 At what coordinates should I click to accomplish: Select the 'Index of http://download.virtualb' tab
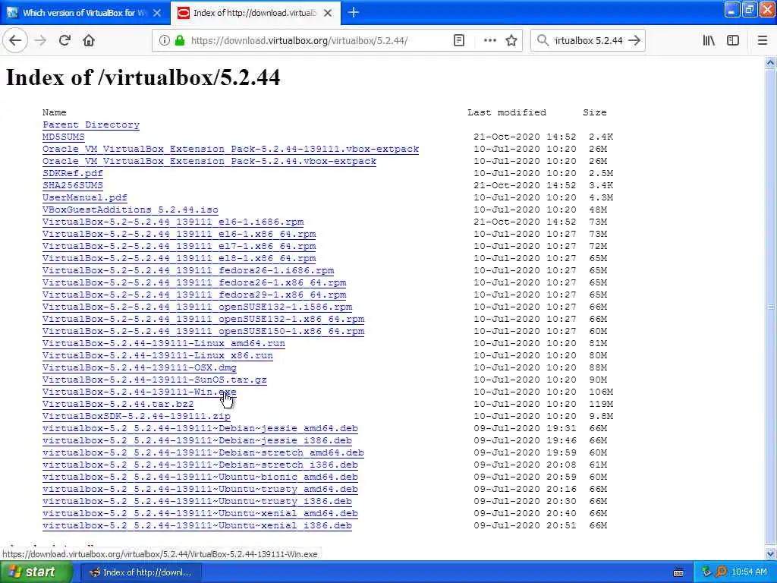255,13
